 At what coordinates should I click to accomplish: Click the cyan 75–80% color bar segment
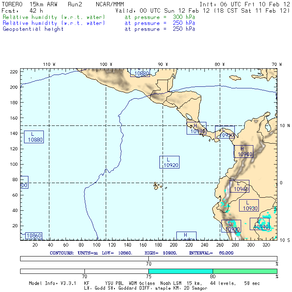pos(181,271)
